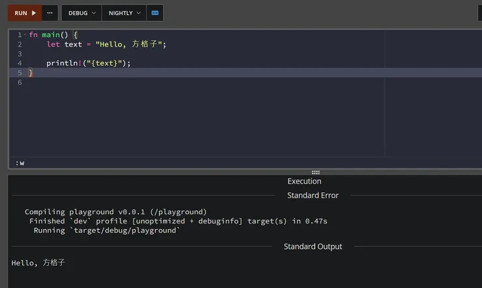Click the let text assignment line
Screen dimensions: 482x288
106,44
